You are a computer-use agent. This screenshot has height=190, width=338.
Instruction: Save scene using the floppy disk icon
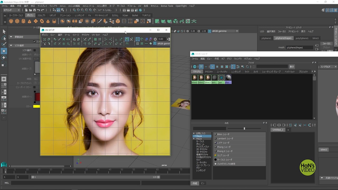pyautogui.click(x=35, y=10)
